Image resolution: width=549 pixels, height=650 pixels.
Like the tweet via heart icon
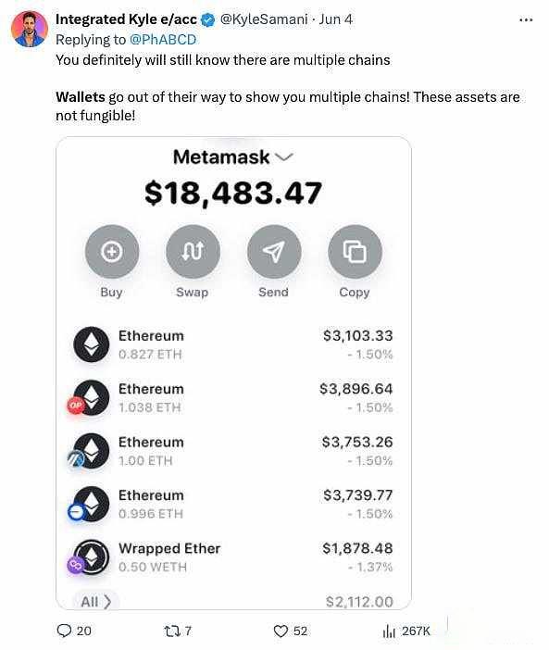[x=281, y=631]
